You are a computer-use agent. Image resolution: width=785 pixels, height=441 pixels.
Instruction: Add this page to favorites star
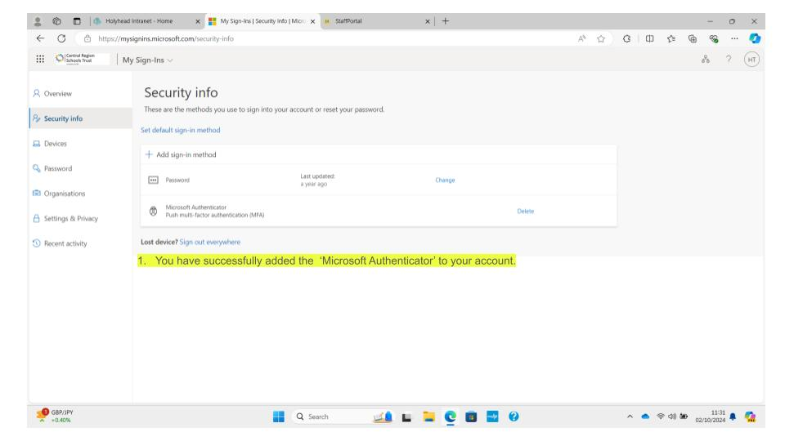601,38
